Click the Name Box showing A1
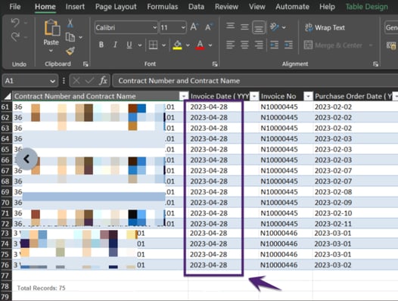 26,81
